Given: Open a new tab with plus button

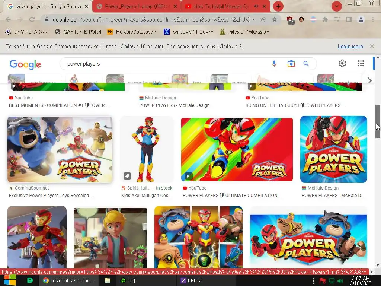Looking at the screenshot, I should [278, 6].
